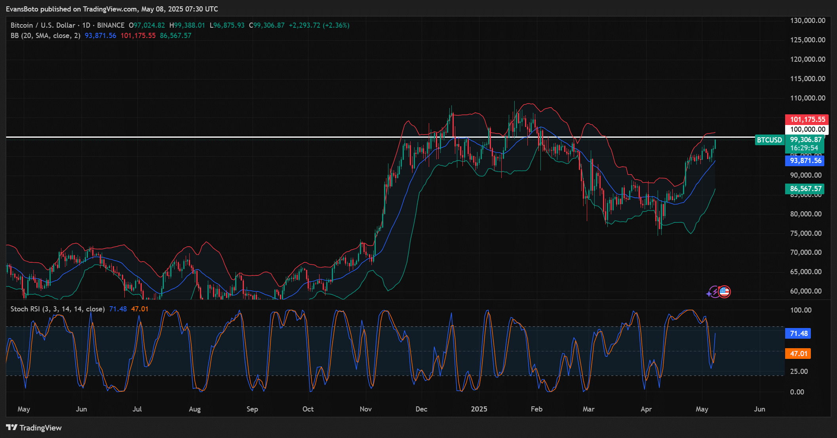Screen dimensions: 837x438
Task: Click the 99,306.87 current price label
Action: (805, 140)
